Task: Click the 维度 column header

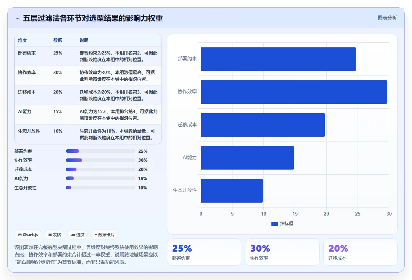Action: click(22, 40)
